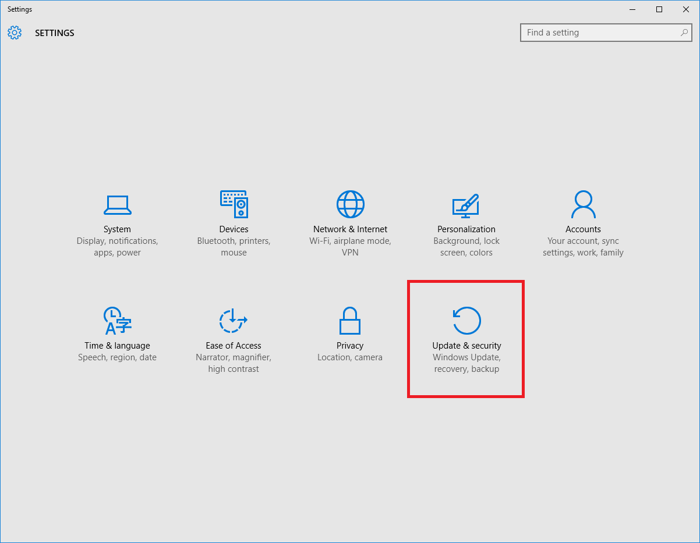The height and width of the screenshot is (543, 700).
Task: Open the System laptop icon
Action: [117, 204]
